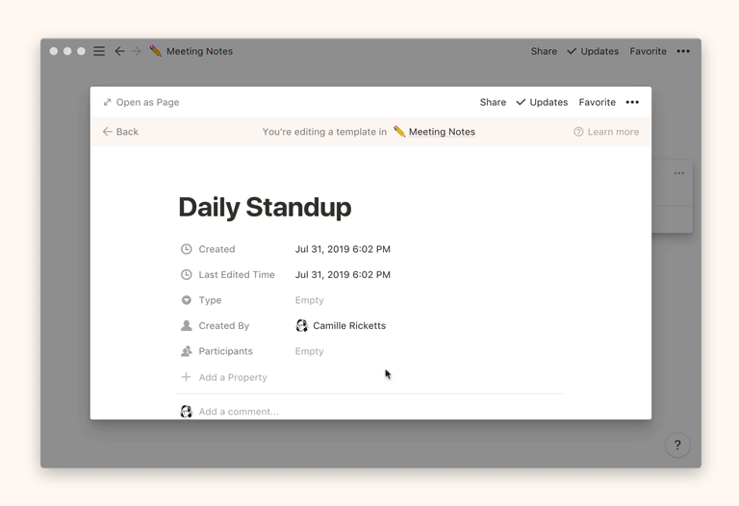Open the background window's three-dot menu
The height and width of the screenshot is (506, 739).
[x=683, y=51]
